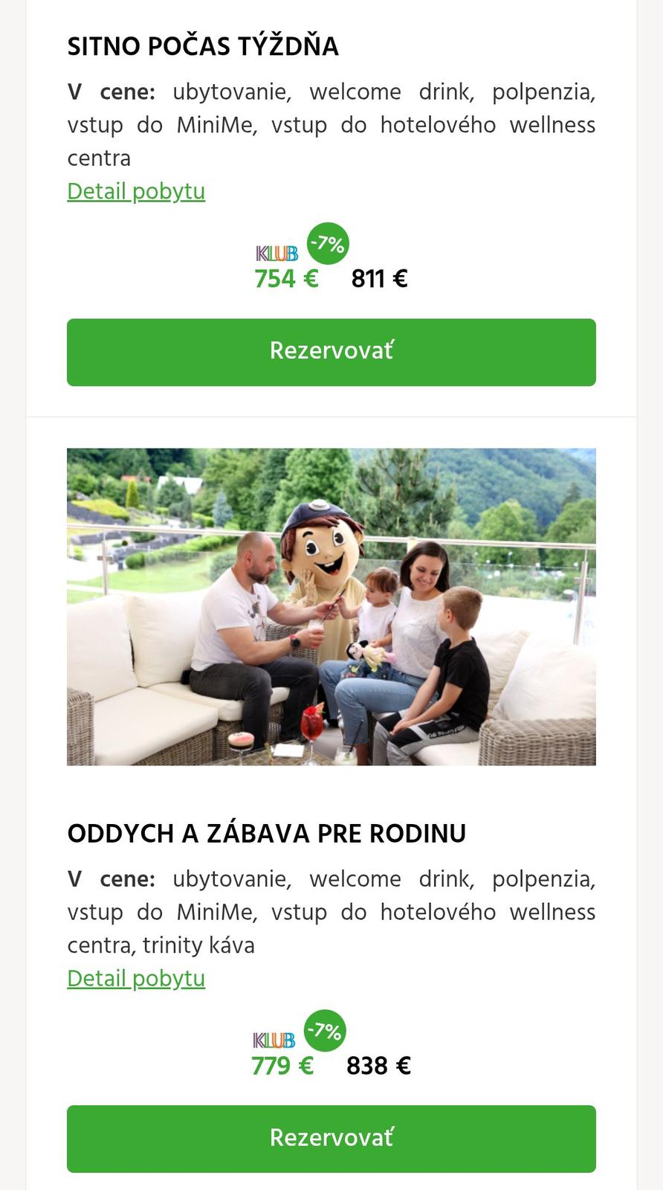Reserve the Sitno počas týždňa package

331,352
